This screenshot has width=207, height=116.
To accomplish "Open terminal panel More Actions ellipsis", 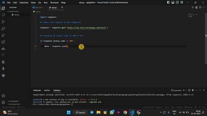I will pos(197,90).
